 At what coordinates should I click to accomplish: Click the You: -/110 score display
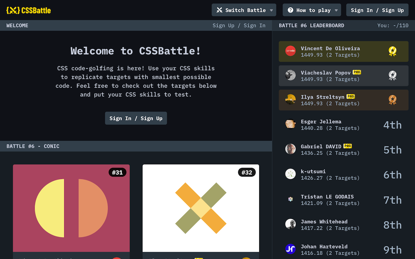(x=393, y=25)
